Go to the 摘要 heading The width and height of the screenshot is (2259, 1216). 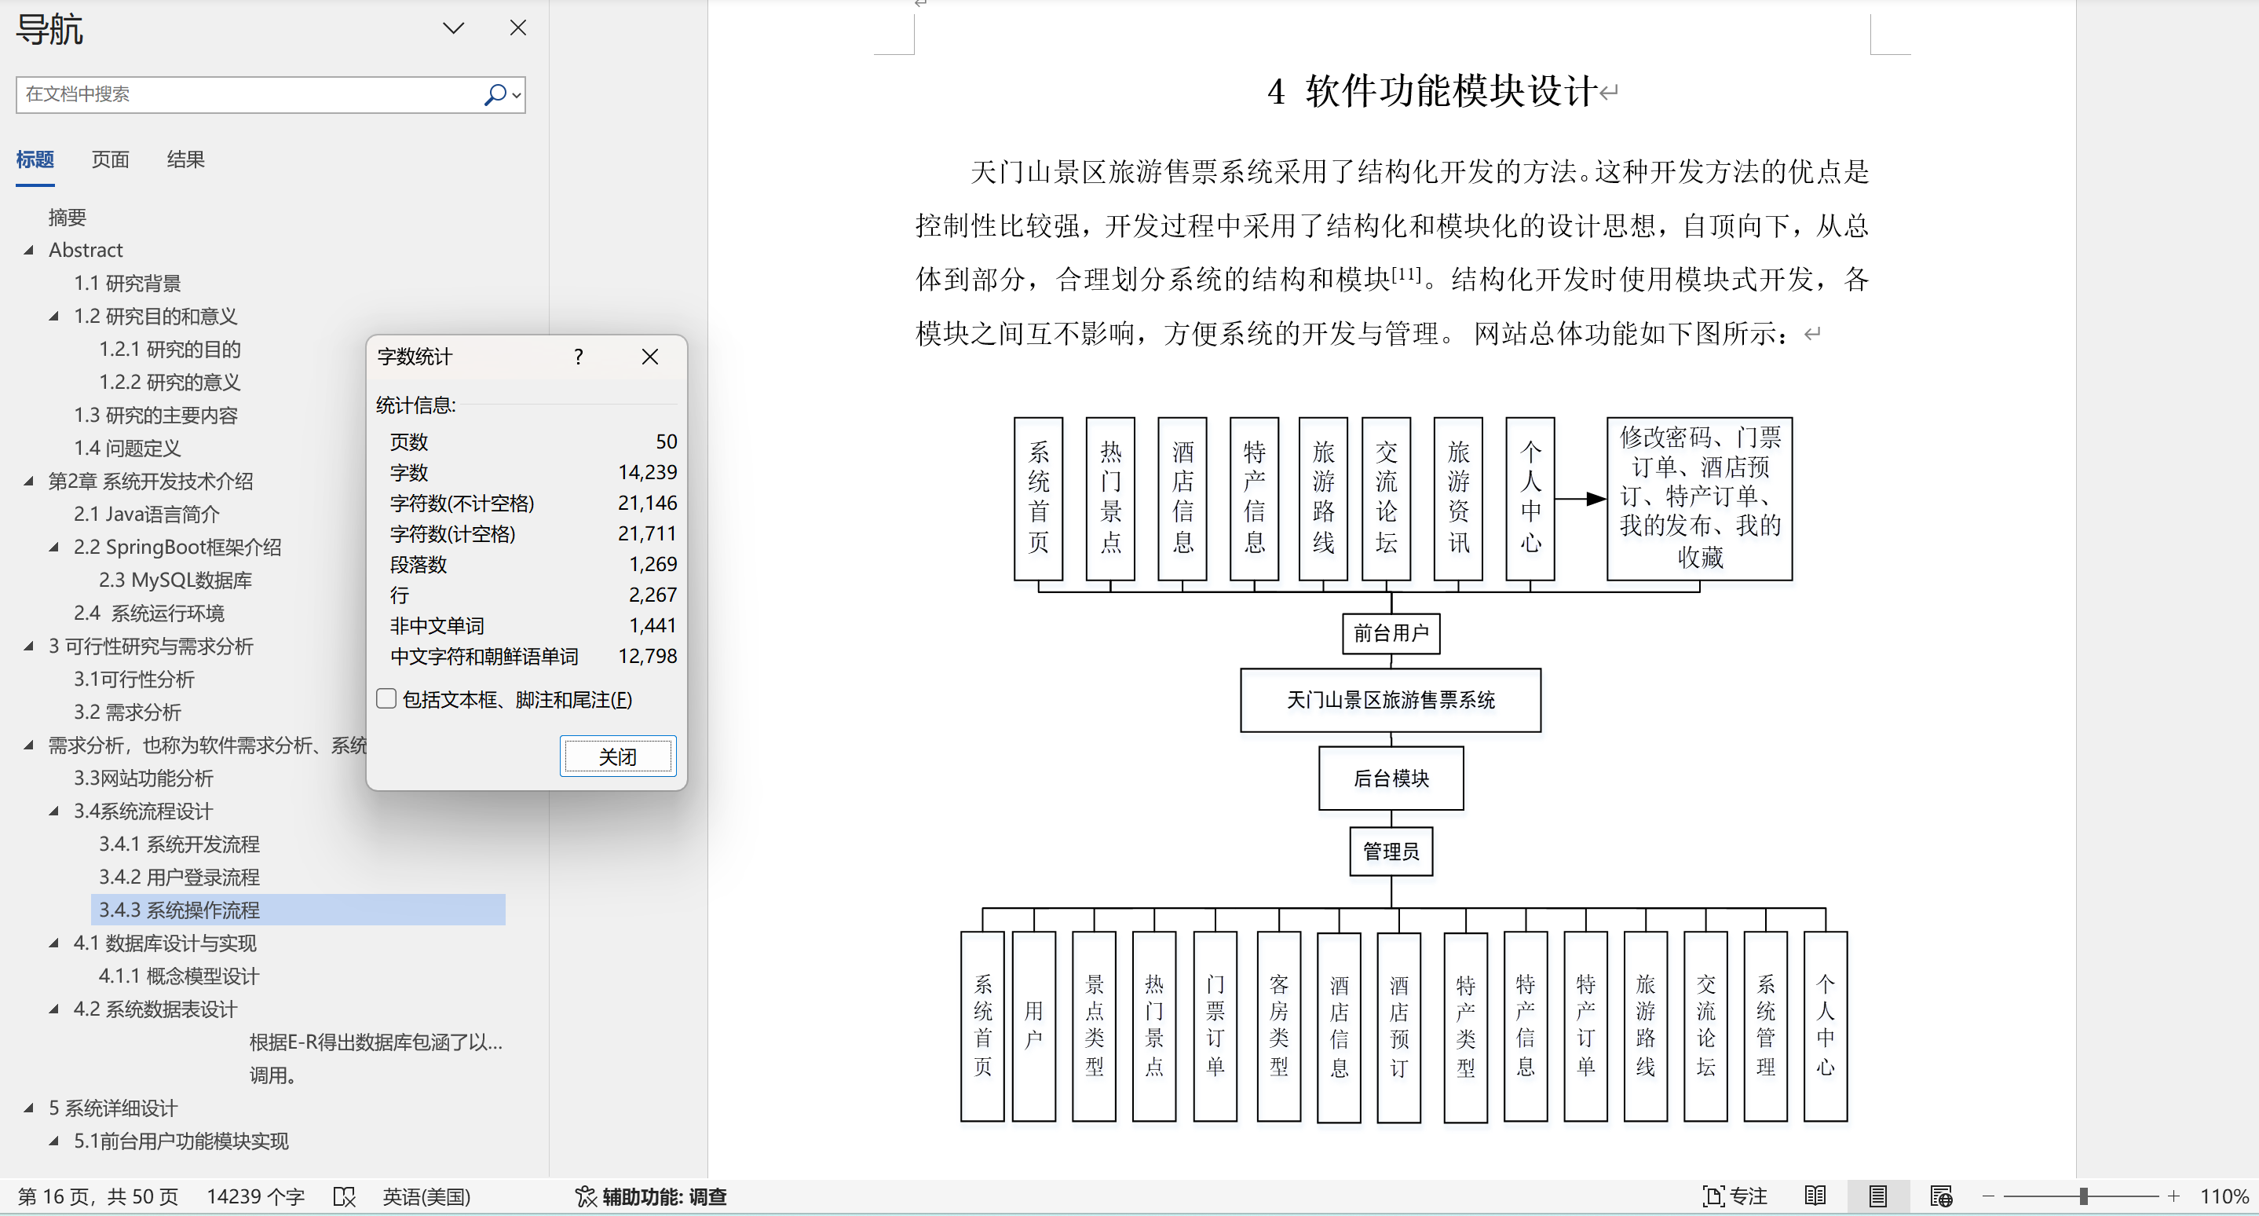pos(68,217)
